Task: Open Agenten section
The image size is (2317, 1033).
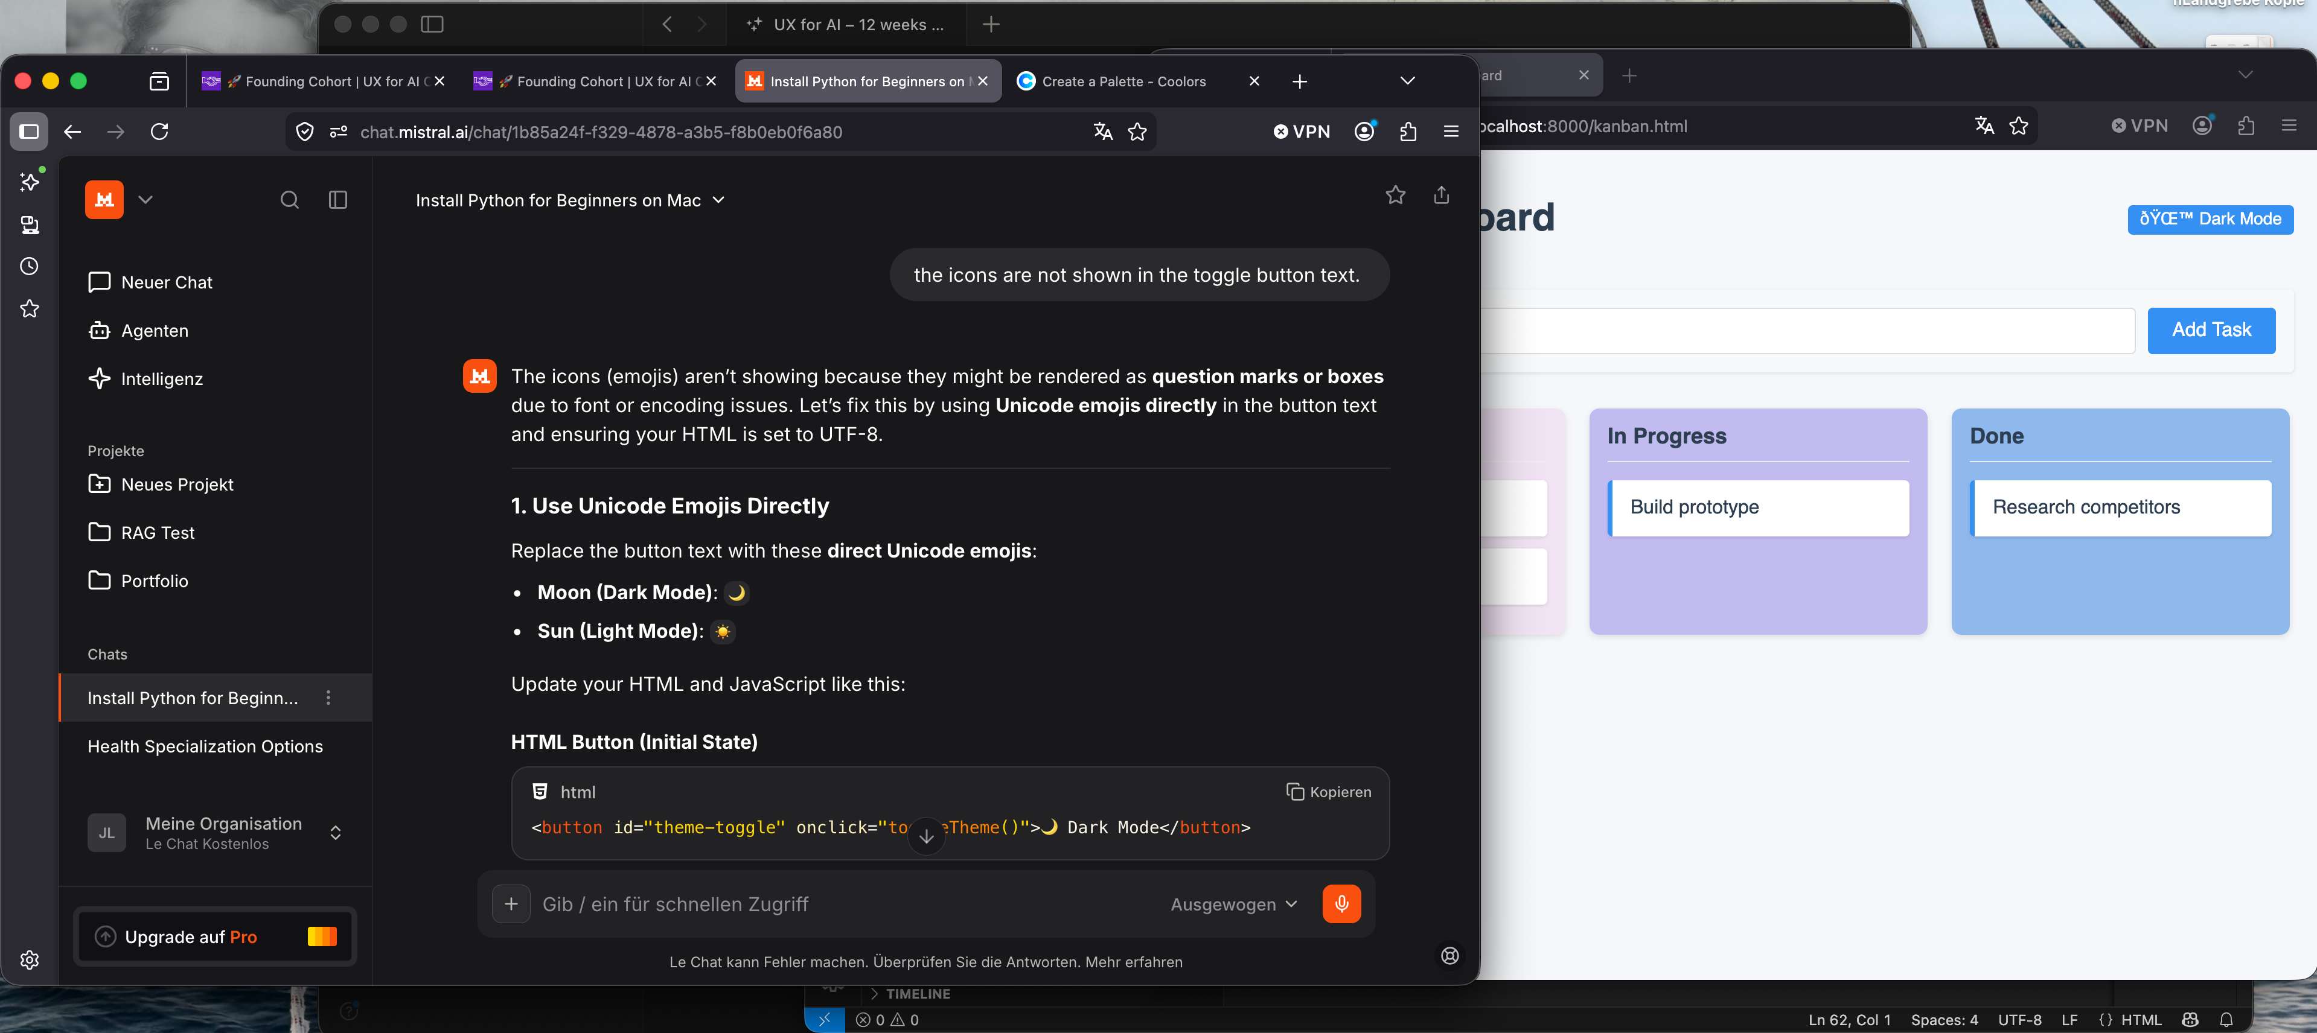Action: point(139,331)
